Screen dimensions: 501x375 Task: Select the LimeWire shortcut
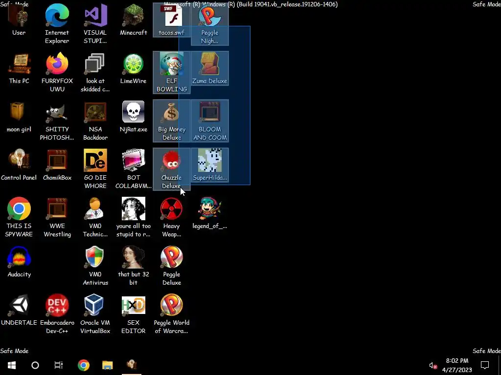coord(134,68)
